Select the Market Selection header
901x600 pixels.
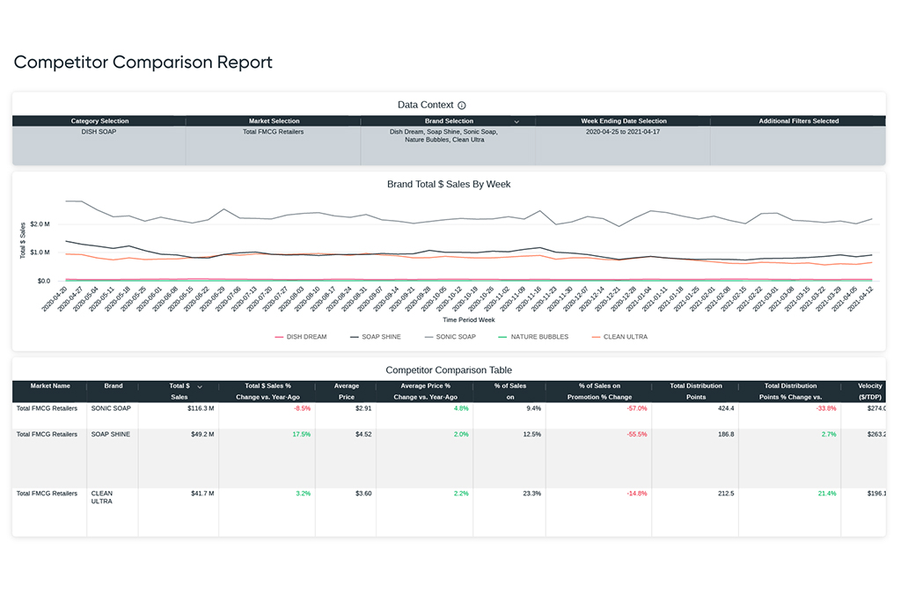[274, 121]
